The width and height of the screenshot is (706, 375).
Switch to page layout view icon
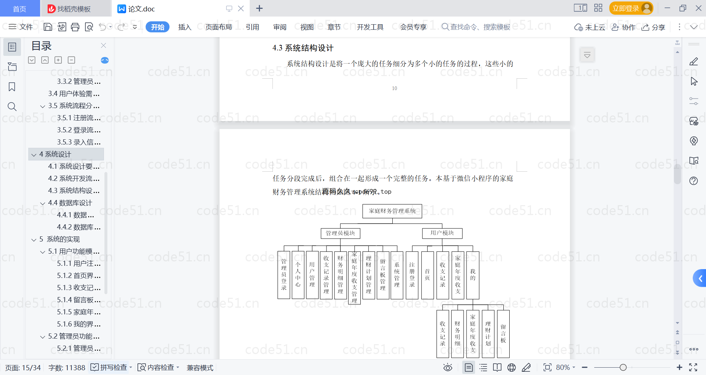pos(469,368)
